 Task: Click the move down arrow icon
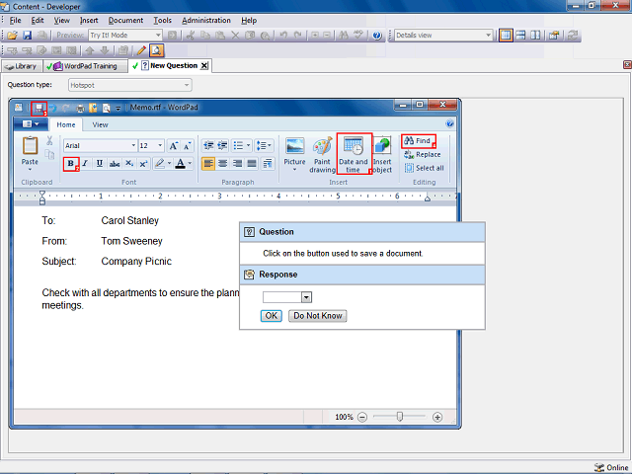pos(105,50)
